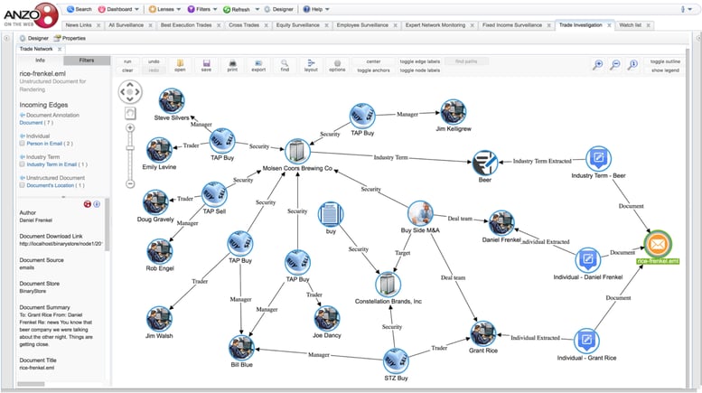Select the Beer industry term node
The image size is (702, 393).
(485, 163)
